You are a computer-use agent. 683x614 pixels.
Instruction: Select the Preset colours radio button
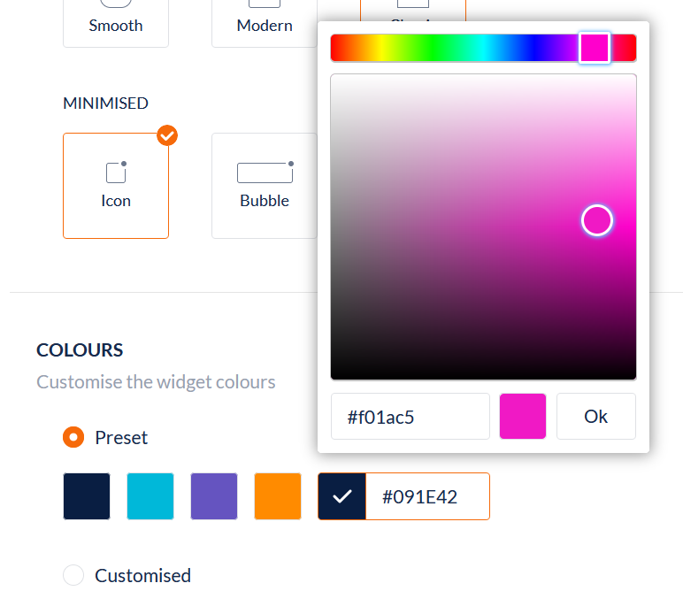(x=74, y=437)
